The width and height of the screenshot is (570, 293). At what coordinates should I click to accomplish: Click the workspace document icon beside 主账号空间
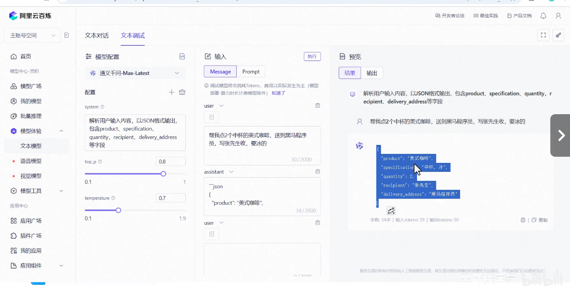(x=66, y=35)
